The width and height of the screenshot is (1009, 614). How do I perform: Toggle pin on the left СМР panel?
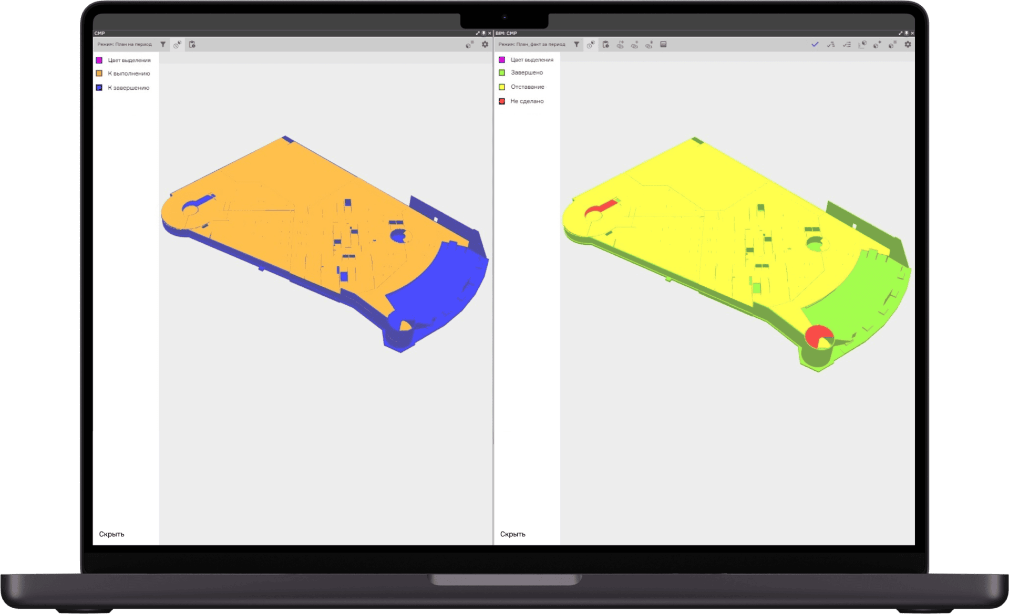coord(484,33)
